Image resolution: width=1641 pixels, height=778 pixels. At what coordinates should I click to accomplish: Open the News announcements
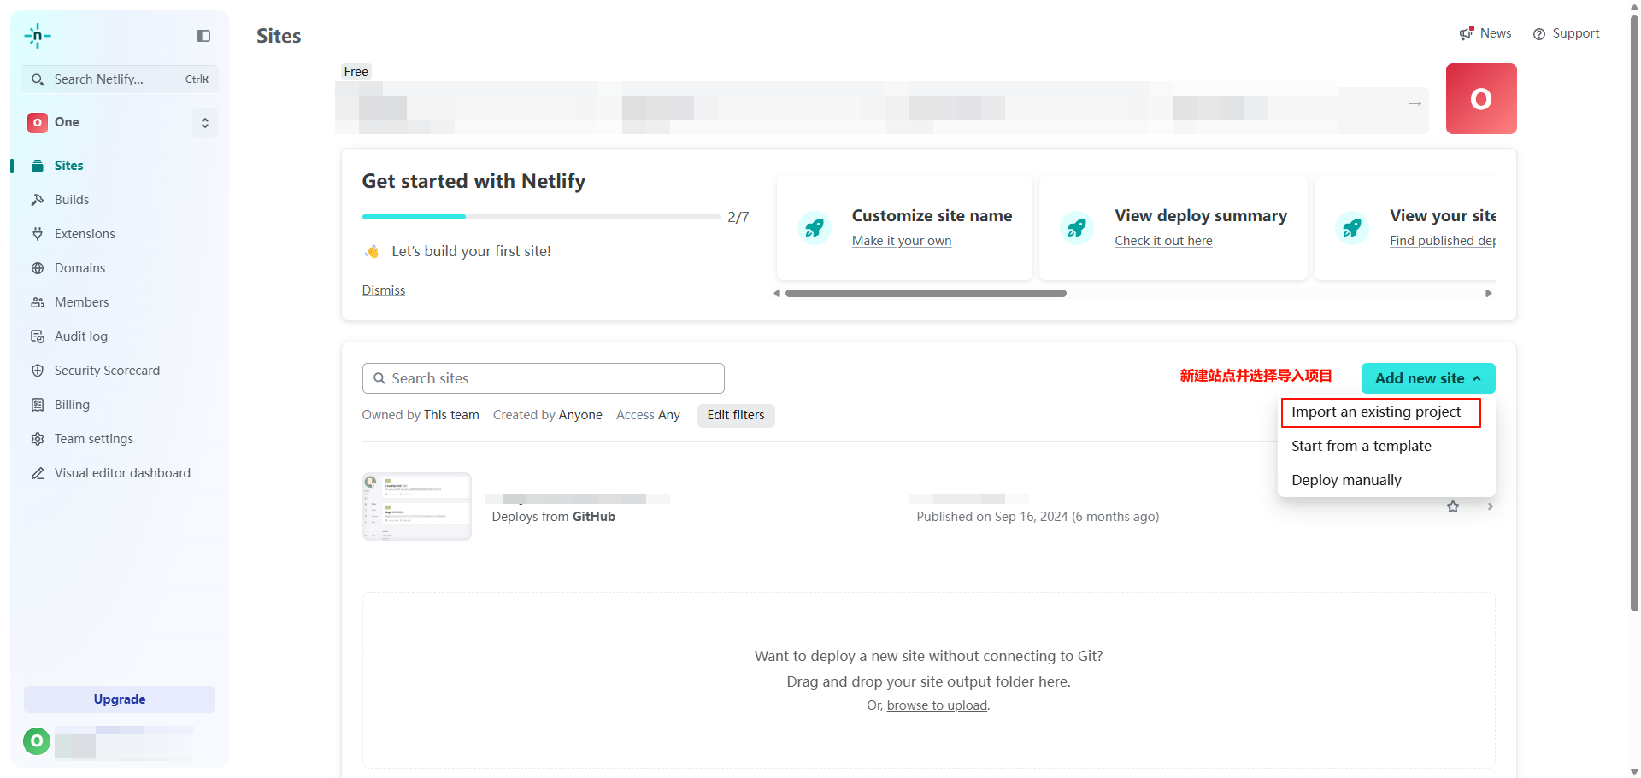(1485, 33)
